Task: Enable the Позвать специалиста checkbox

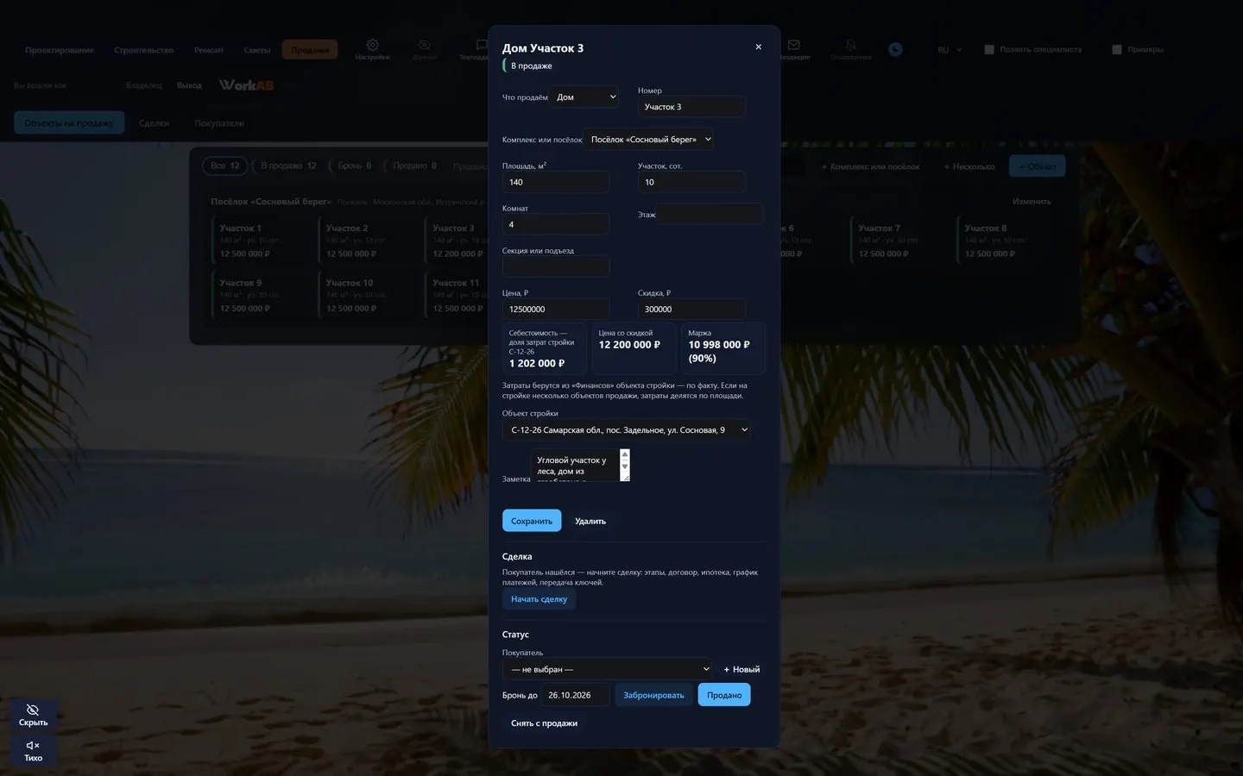Action: (989, 50)
